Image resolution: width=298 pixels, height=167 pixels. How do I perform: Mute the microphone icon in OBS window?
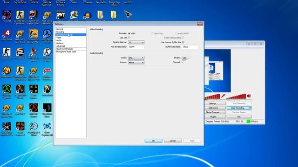[223, 96]
